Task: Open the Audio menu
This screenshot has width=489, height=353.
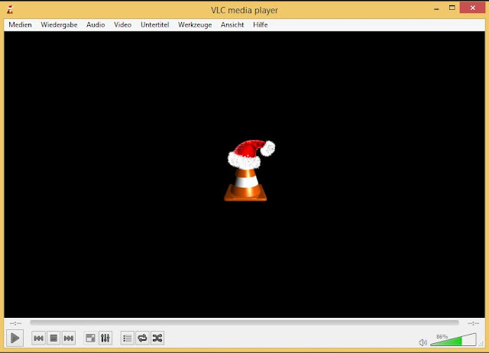Action: tap(96, 24)
